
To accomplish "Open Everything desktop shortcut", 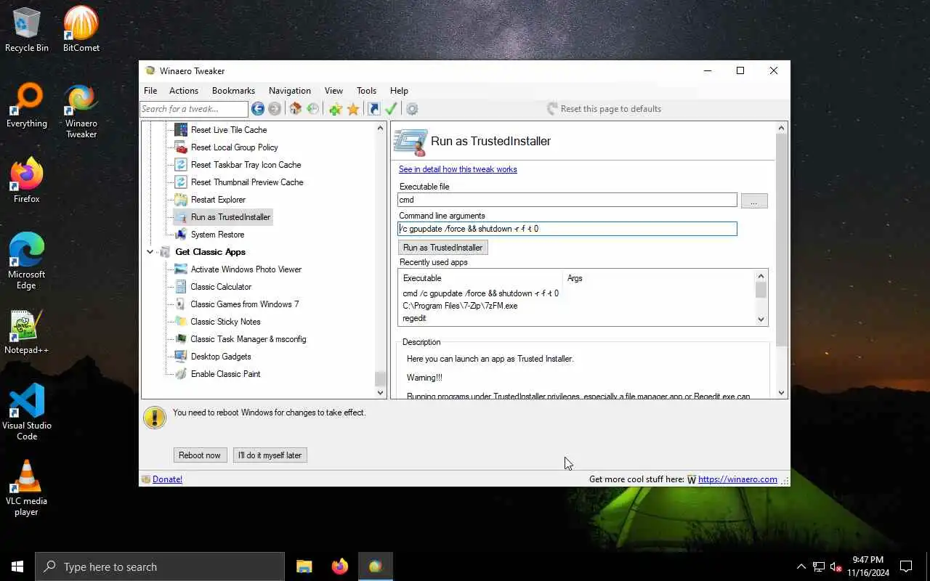I will point(27,105).
